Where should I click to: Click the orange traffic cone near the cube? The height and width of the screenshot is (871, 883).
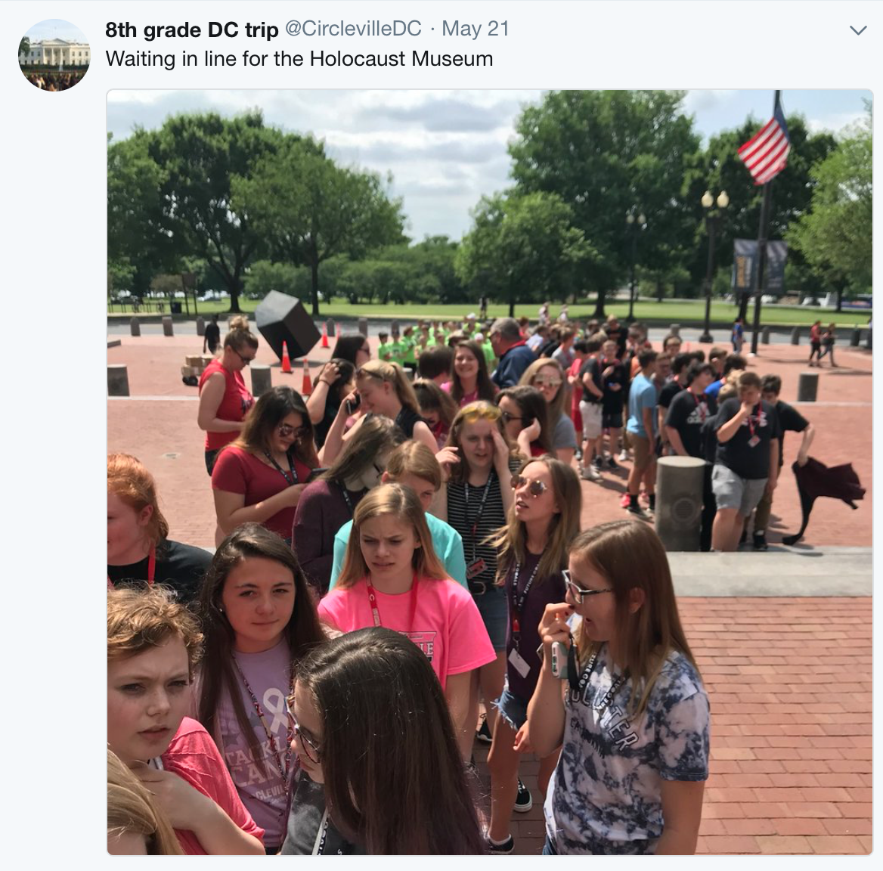[286, 358]
